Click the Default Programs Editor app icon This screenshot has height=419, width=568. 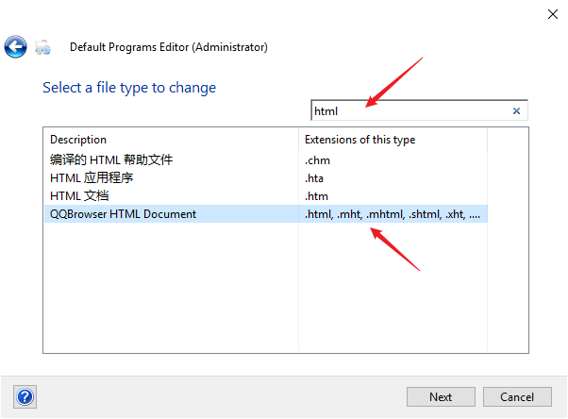coord(42,47)
